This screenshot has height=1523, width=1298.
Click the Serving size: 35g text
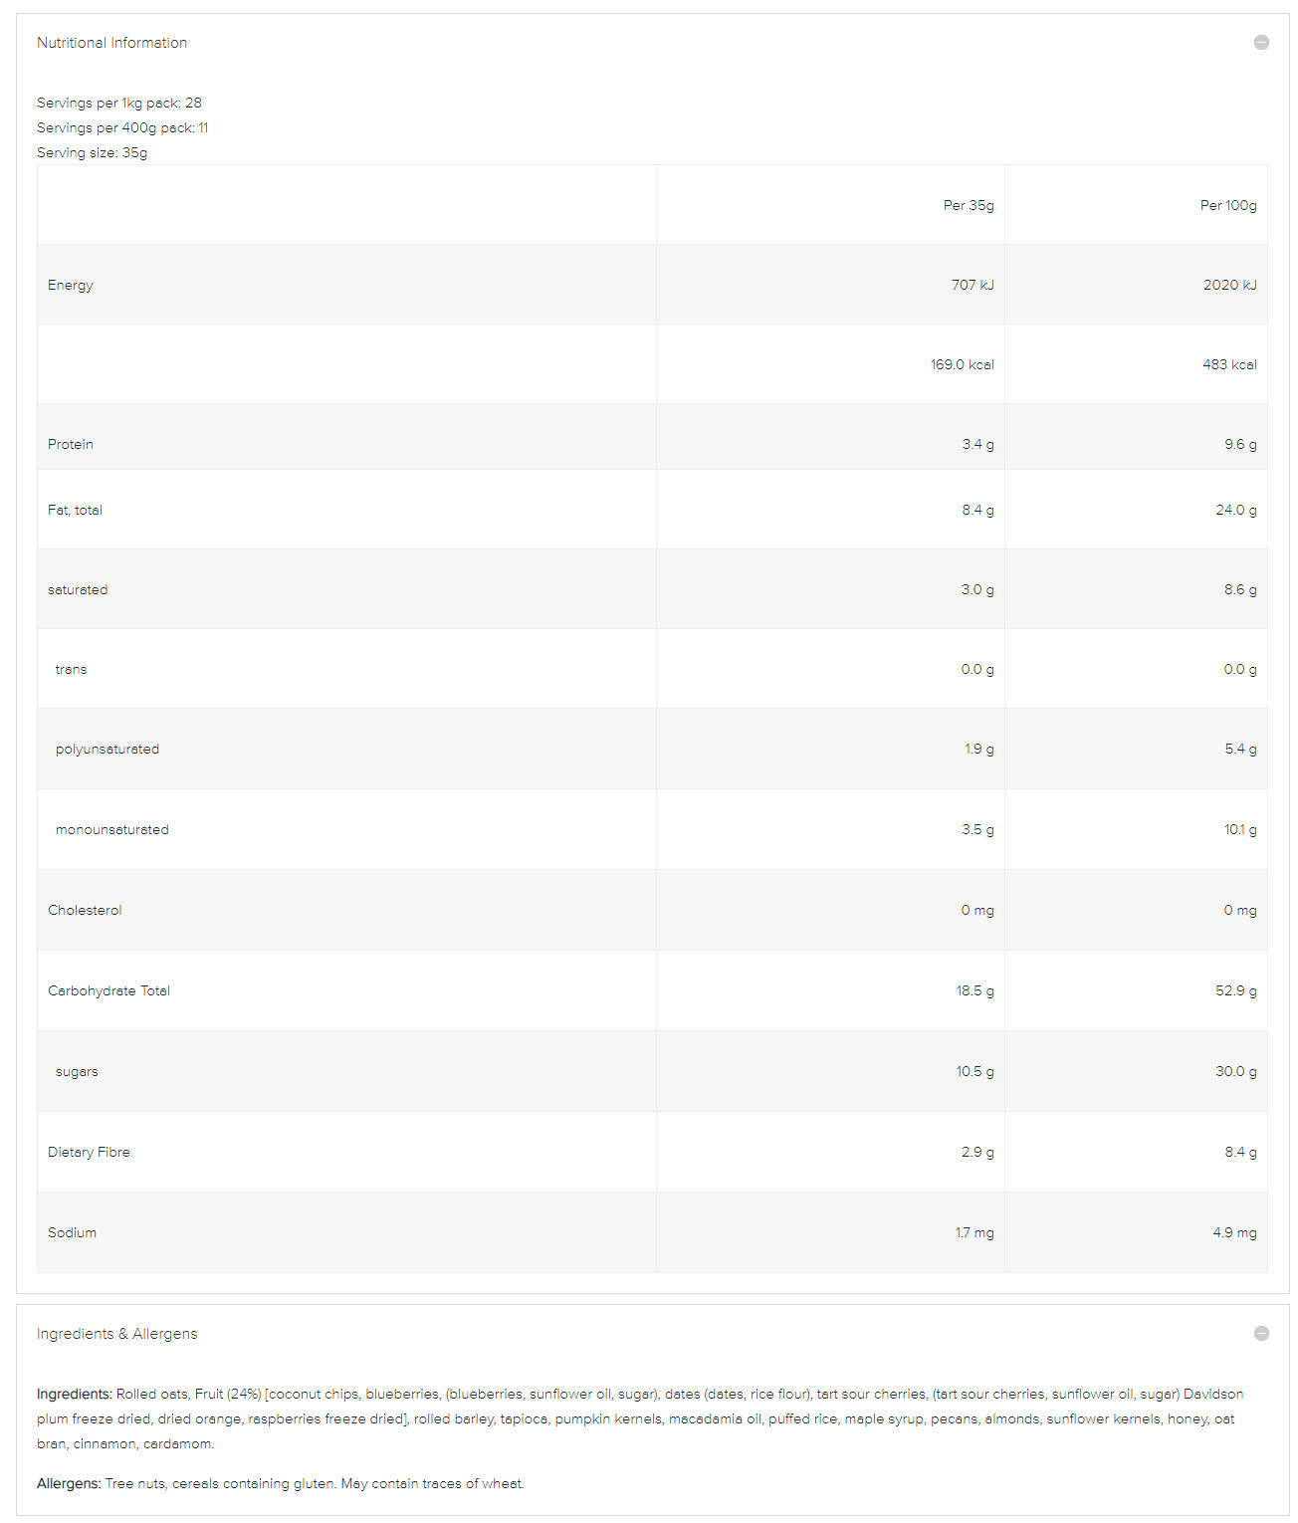(92, 152)
